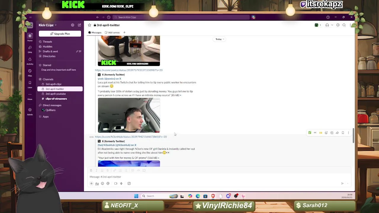Open the Activity bell in the rail
Image resolution: width=379 pixels, height=213 pixels.
pos(30,61)
